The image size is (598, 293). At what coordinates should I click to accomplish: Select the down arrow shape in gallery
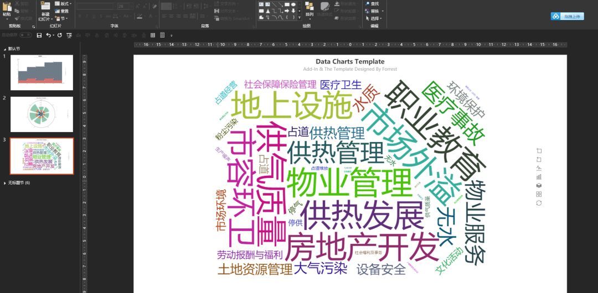pos(293,11)
